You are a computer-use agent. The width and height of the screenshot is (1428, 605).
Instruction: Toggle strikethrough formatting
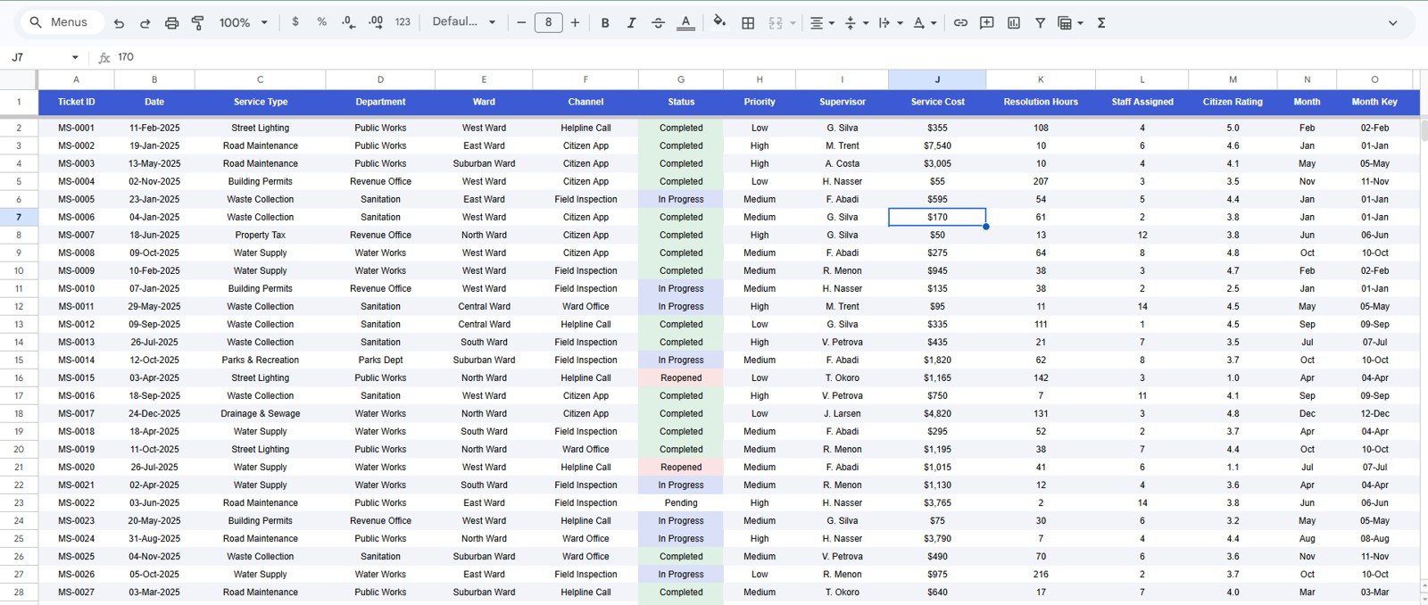[658, 22]
